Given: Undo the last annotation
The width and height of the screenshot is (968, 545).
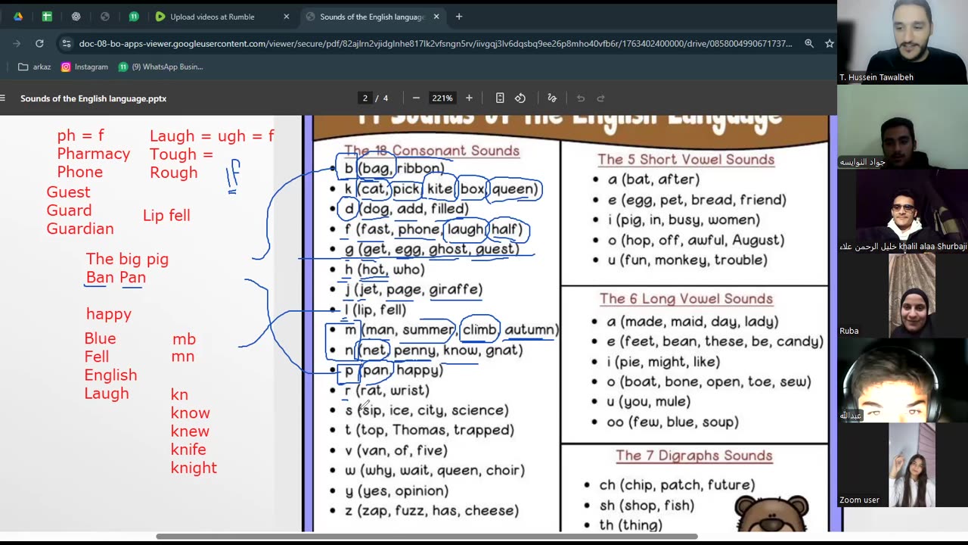Looking at the screenshot, I should tap(581, 98).
